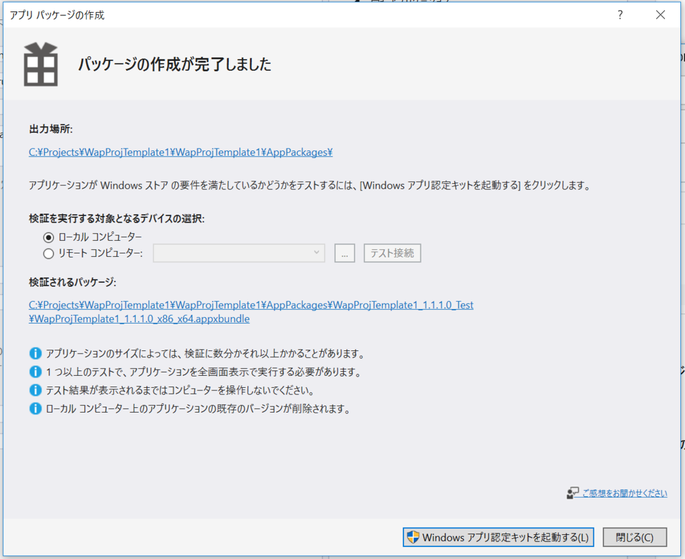Launch Windows アプリ認定キットを起動する(L)
The height and width of the screenshot is (559, 685).
pyautogui.click(x=498, y=537)
